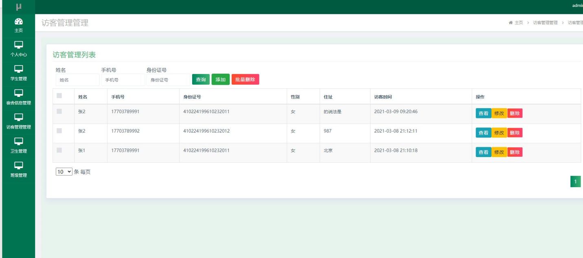Viewport: 583px width, 258px height.
Task: Click the dashboard icon for 主页
Action: [x=18, y=22]
